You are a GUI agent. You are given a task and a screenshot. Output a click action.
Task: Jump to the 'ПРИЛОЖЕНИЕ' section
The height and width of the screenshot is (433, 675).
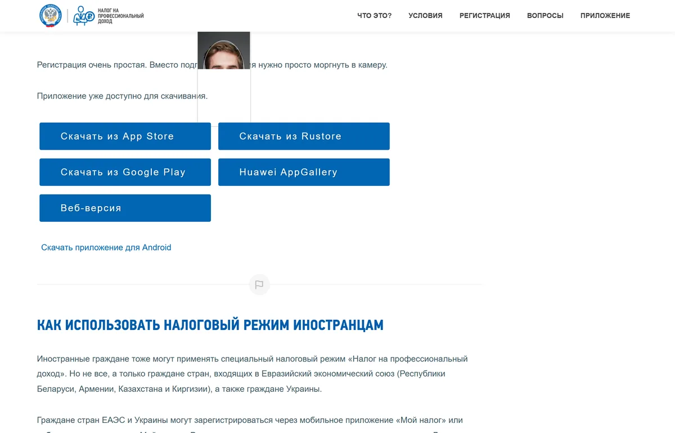coord(605,16)
